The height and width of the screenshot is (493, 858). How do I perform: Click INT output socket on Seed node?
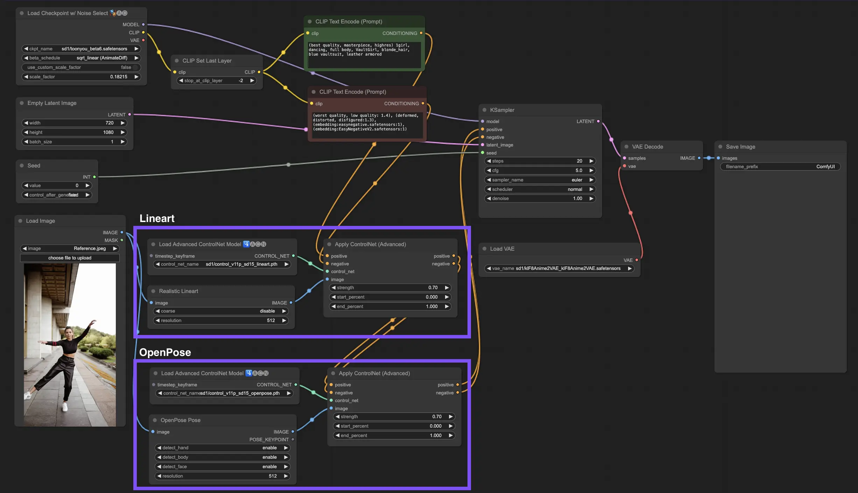click(x=94, y=177)
